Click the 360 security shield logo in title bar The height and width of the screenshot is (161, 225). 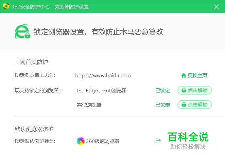6,7
